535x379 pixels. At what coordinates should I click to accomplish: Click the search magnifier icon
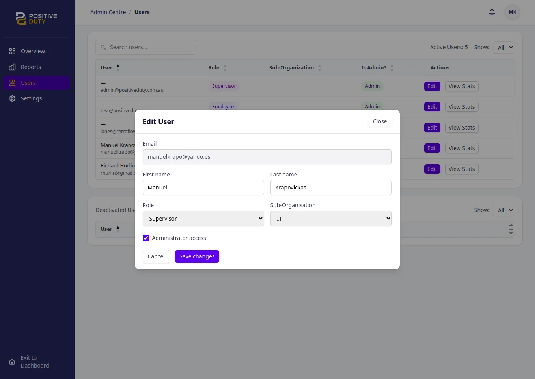tap(103, 47)
